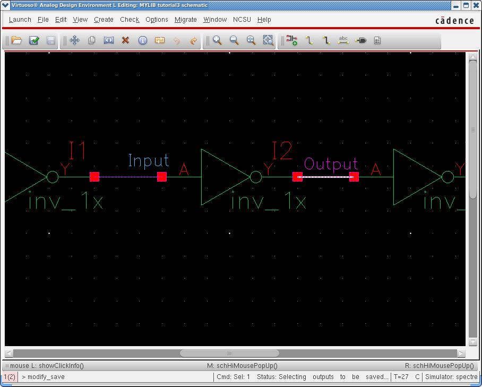Image resolution: width=482 pixels, height=387 pixels.
Task: Click the vertical scrollbar thumb
Action: click(x=473, y=130)
